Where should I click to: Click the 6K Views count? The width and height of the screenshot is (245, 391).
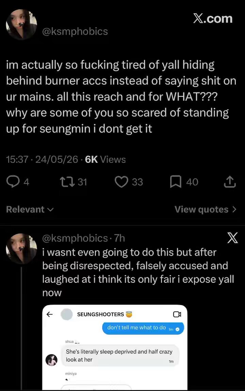(x=105, y=159)
